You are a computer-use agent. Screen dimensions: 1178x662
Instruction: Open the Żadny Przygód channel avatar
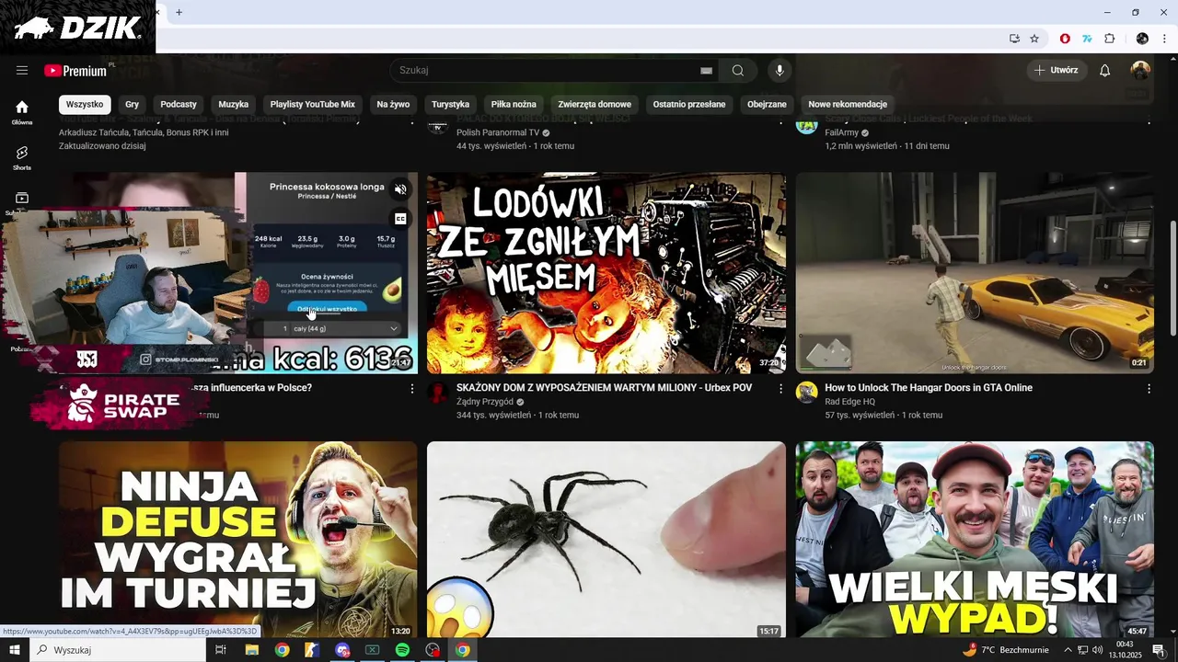[x=438, y=393]
